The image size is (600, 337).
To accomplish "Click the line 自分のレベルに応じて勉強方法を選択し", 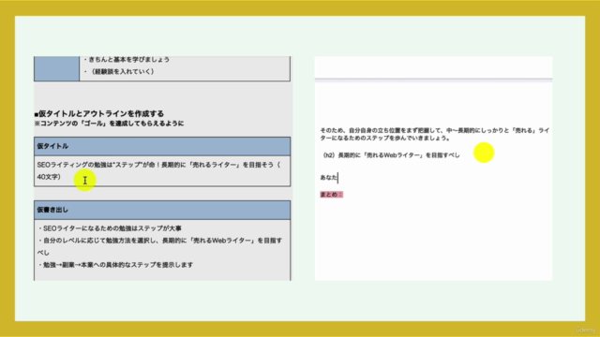I will (x=160, y=246).
